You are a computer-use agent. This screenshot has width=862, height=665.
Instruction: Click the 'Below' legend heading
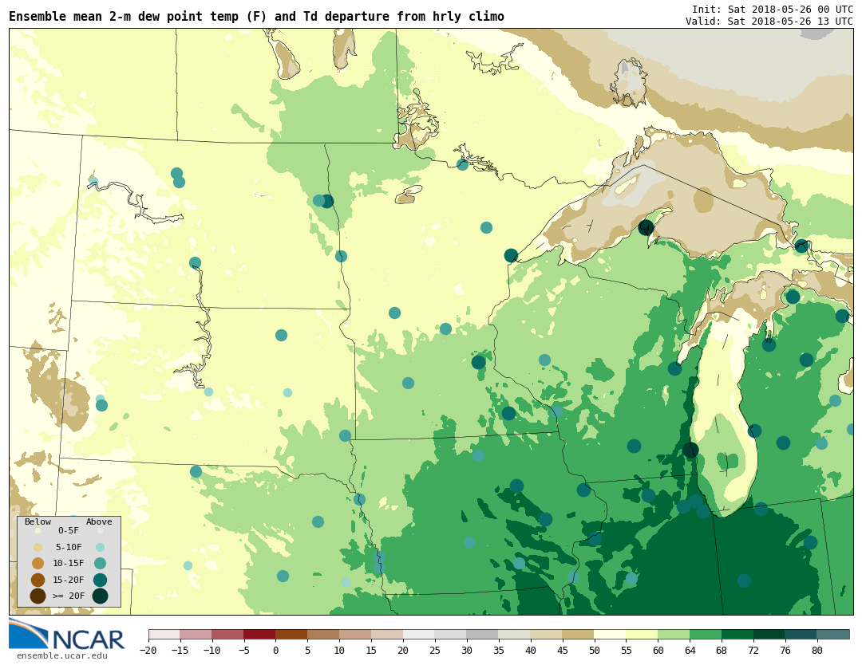38,521
